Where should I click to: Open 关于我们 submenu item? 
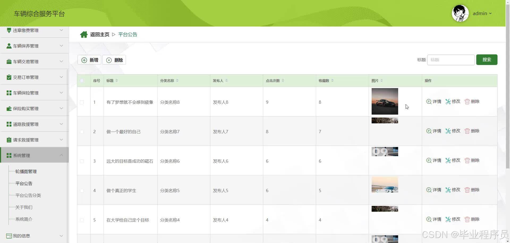(24, 207)
